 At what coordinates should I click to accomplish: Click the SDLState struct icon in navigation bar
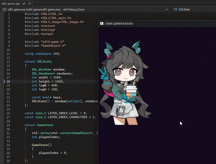pyautogui.click(x=175, y=9)
